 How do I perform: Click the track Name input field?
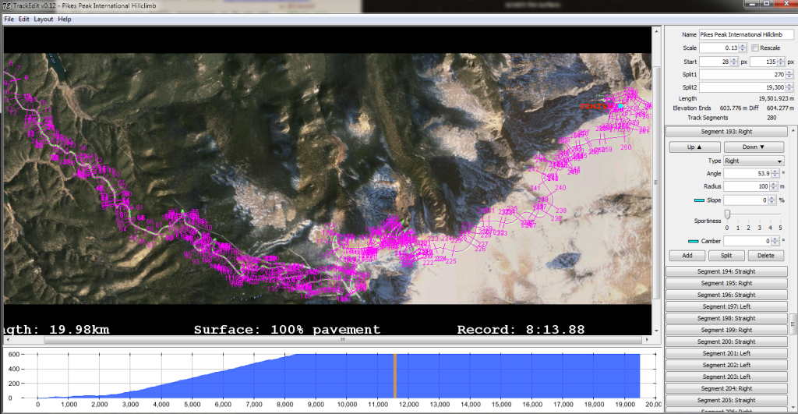[746, 34]
